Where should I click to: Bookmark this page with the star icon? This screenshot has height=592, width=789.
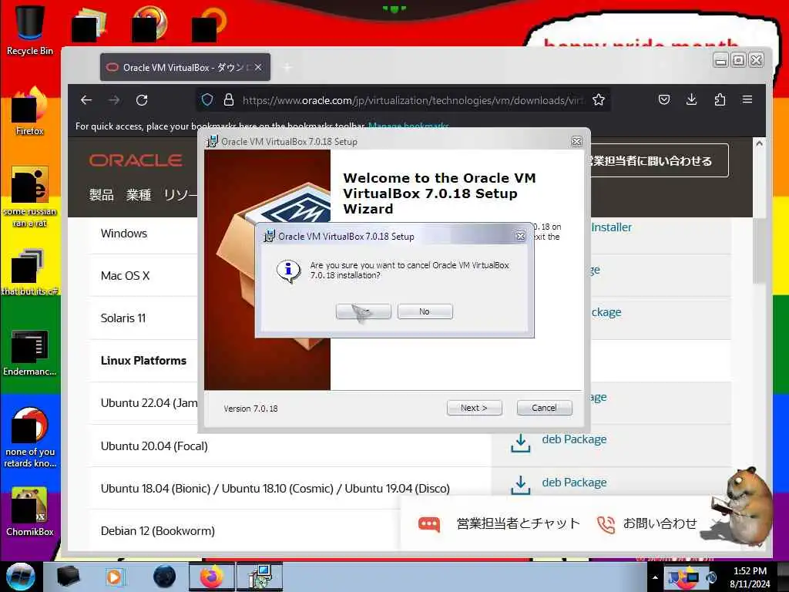coord(598,99)
